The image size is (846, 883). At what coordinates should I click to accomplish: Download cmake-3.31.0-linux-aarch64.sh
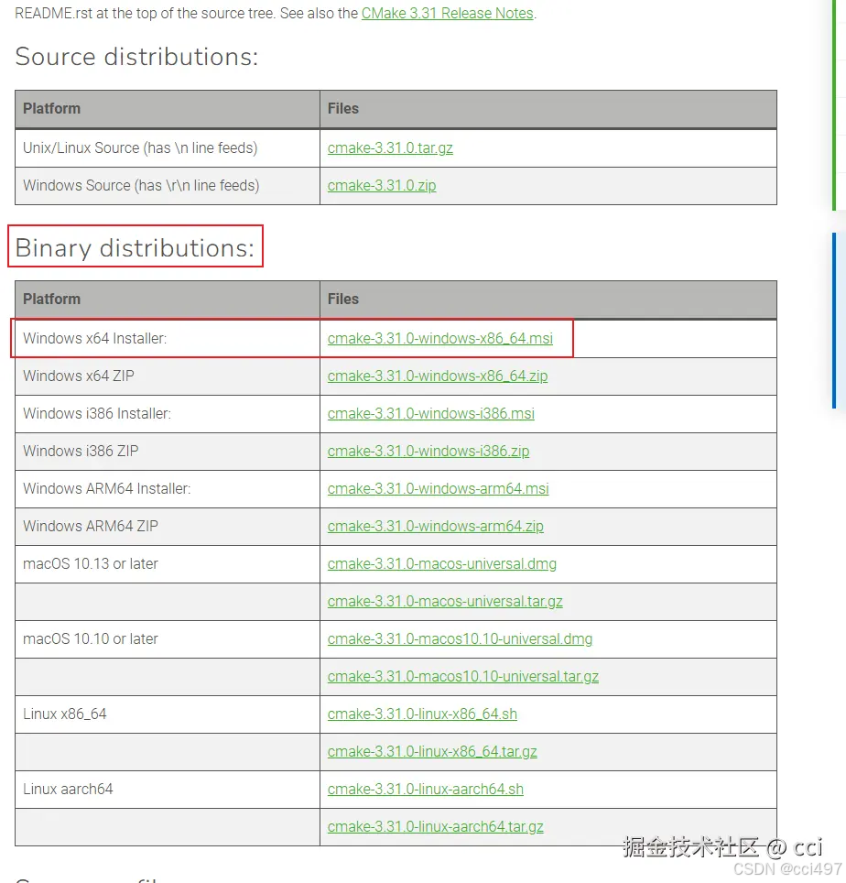tap(426, 789)
